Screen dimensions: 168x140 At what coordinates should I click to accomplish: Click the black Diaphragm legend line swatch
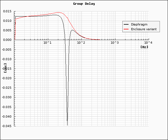pyautogui.click(x=126, y=25)
